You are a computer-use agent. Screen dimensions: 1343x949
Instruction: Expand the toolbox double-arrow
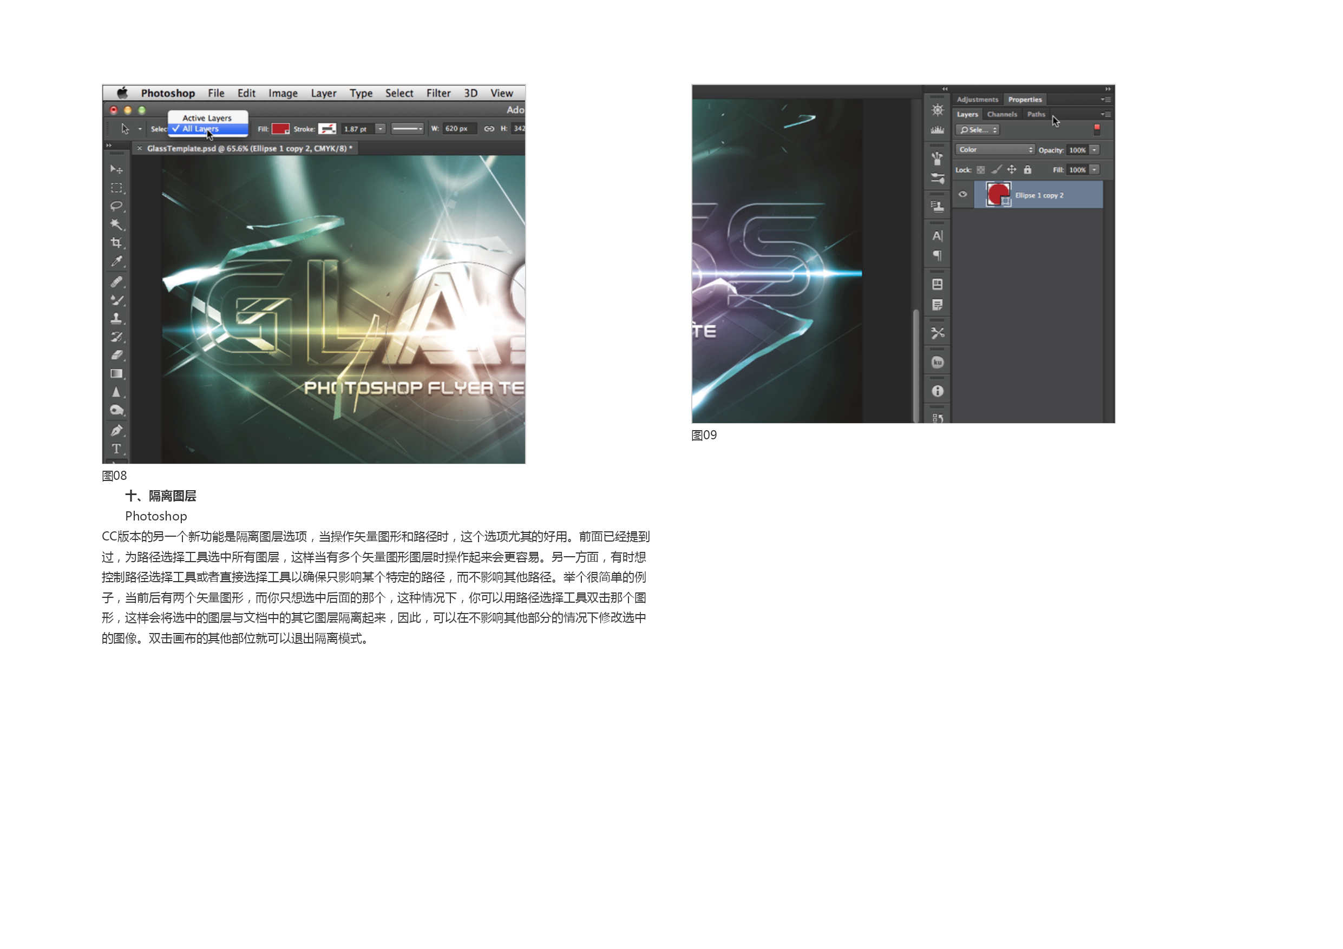(109, 145)
